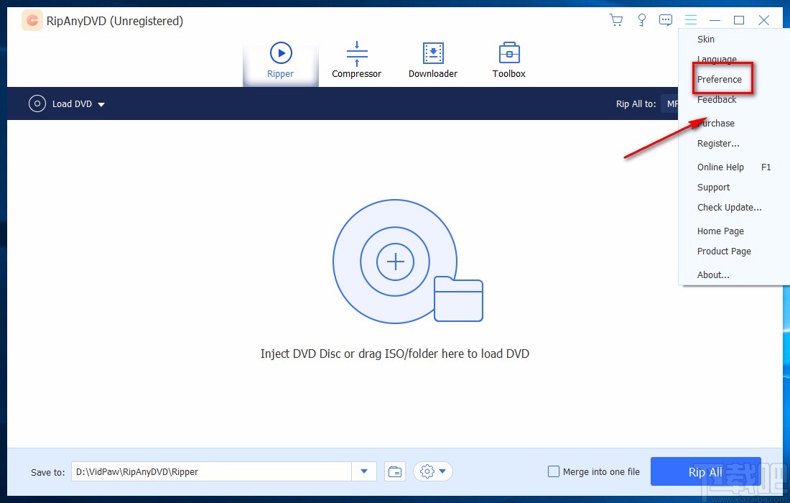
Task: Expand the Save to path dropdown
Action: click(364, 472)
